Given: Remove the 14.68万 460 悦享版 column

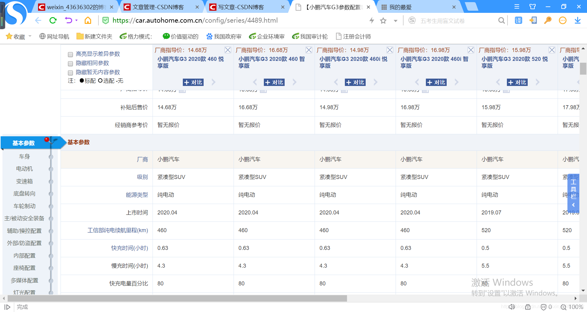Looking at the screenshot, I should 228,50.
